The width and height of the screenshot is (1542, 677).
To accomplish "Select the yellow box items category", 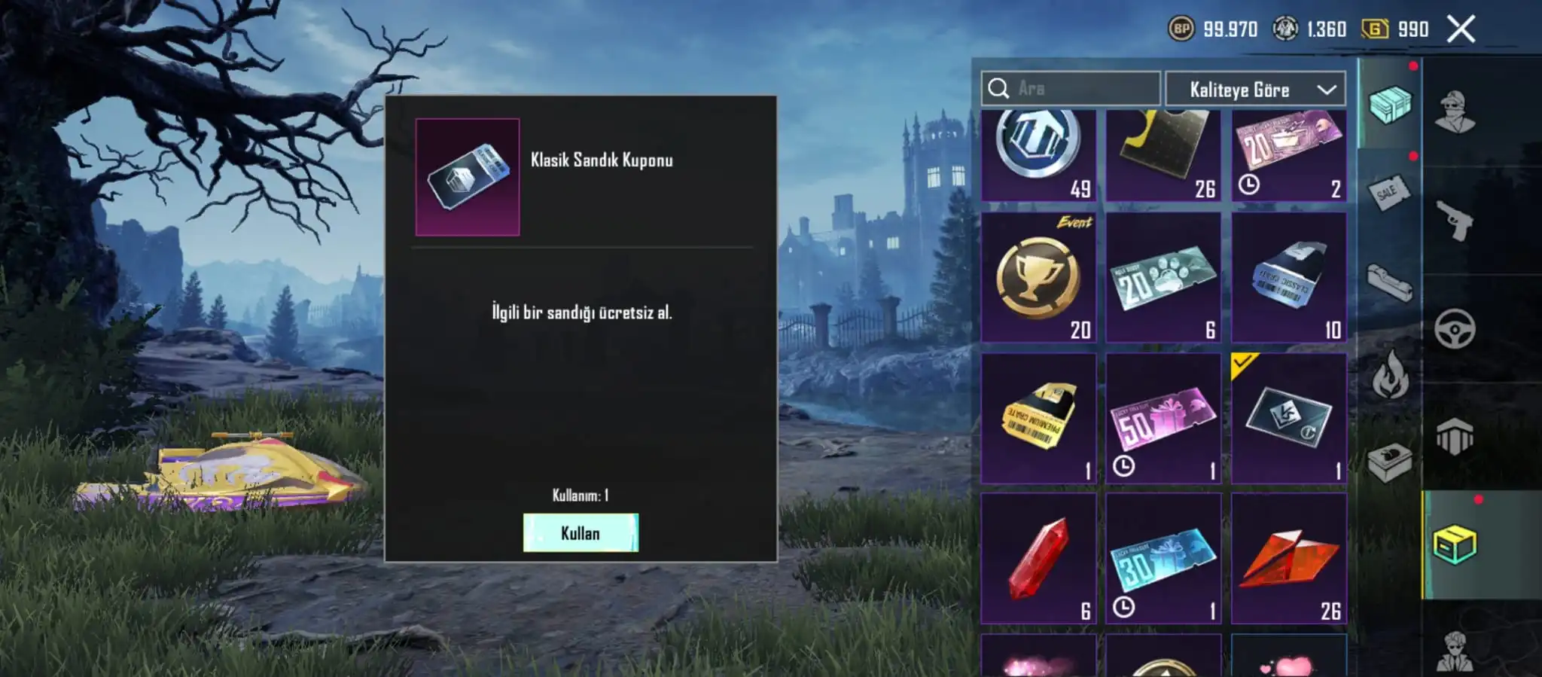I will 1455,545.
